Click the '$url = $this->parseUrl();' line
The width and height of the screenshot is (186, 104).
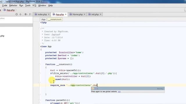coord(65,70)
